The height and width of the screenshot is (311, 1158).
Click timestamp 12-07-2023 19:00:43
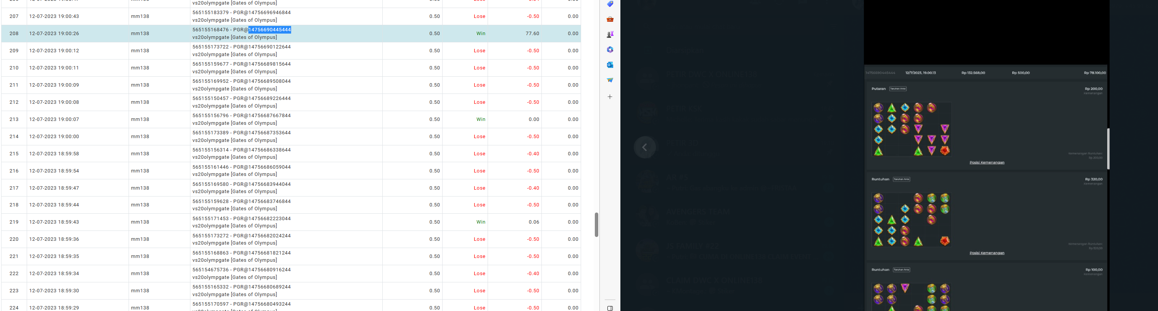pos(54,16)
